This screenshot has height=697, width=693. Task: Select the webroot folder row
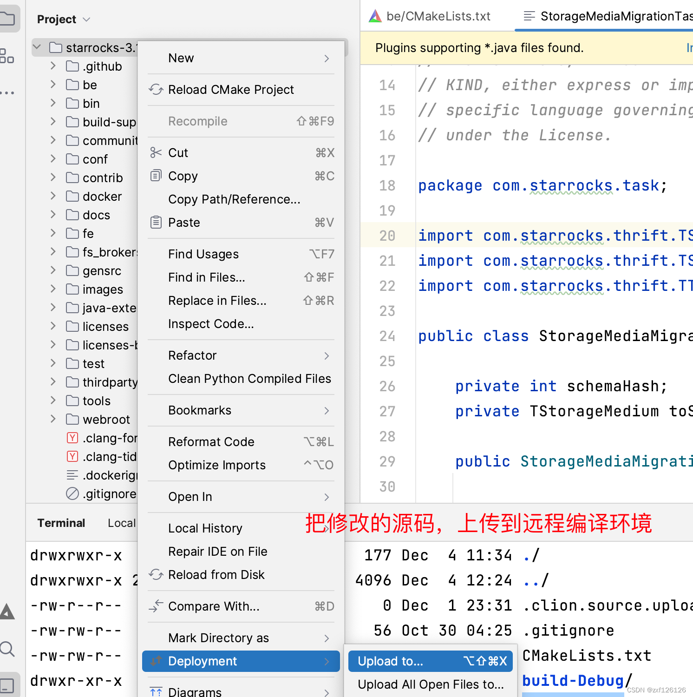[x=84, y=419]
